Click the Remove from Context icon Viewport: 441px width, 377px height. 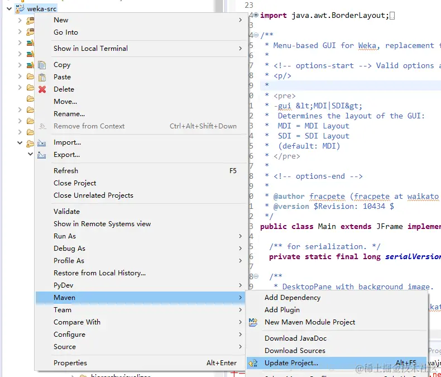point(42,126)
